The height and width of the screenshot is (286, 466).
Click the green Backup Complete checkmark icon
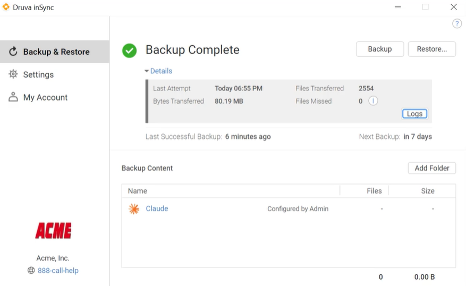[x=129, y=51]
